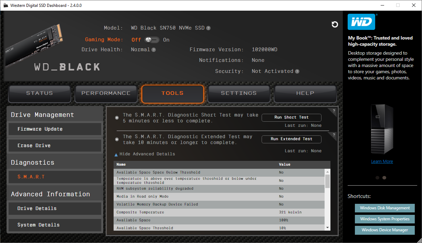
Task: Click help icon beside Drive Health Normal
Action: pyautogui.click(x=154, y=50)
